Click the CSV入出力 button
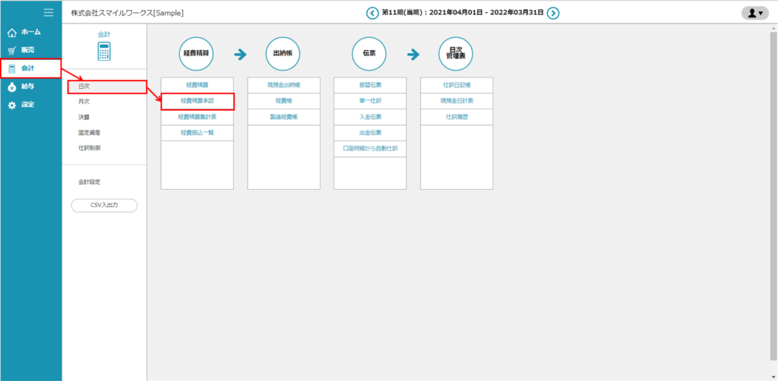The height and width of the screenshot is (381, 778). [104, 205]
